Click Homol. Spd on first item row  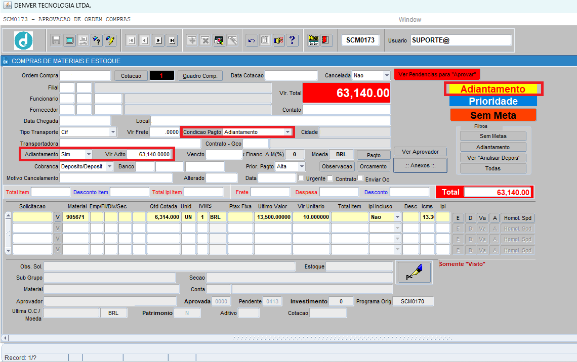(518, 218)
